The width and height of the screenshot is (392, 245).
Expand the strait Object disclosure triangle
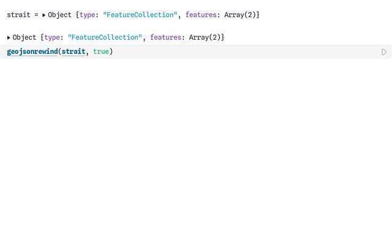pyautogui.click(x=44, y=15)
